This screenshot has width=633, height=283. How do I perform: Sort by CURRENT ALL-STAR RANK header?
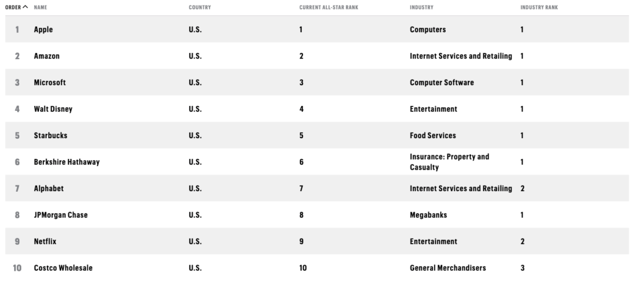(x=329, y=7)
